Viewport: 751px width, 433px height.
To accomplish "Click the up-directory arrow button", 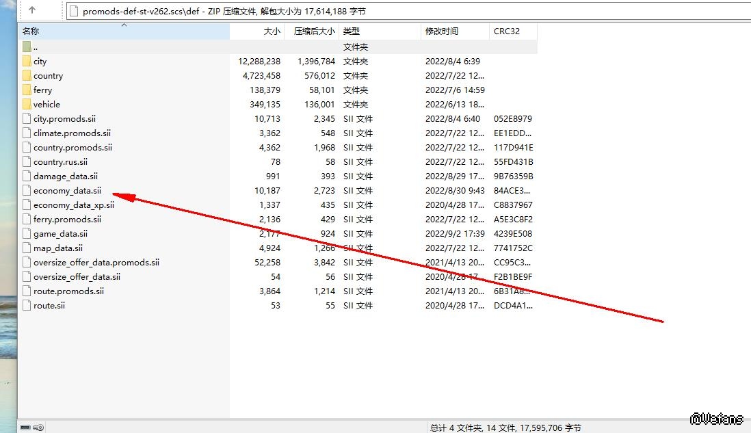I will (x=32, y=11).
